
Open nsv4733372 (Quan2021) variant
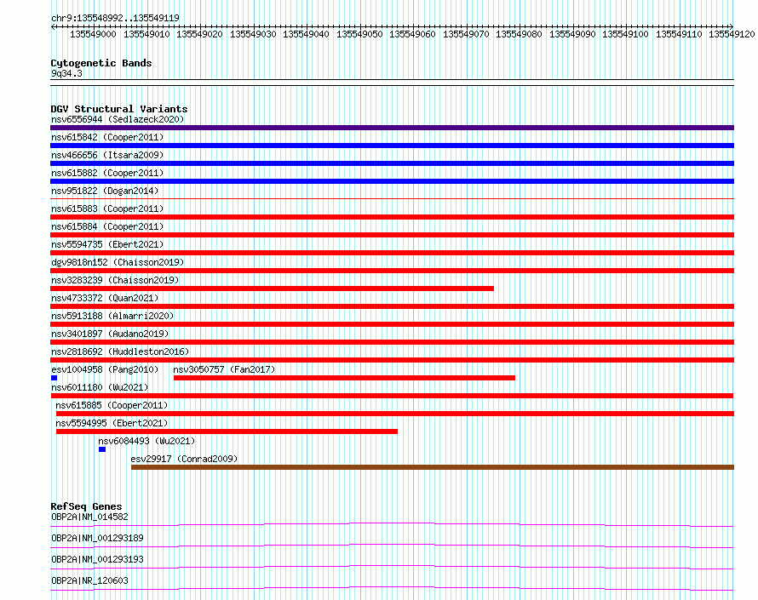pyautogui.click(x=105, y=298)
